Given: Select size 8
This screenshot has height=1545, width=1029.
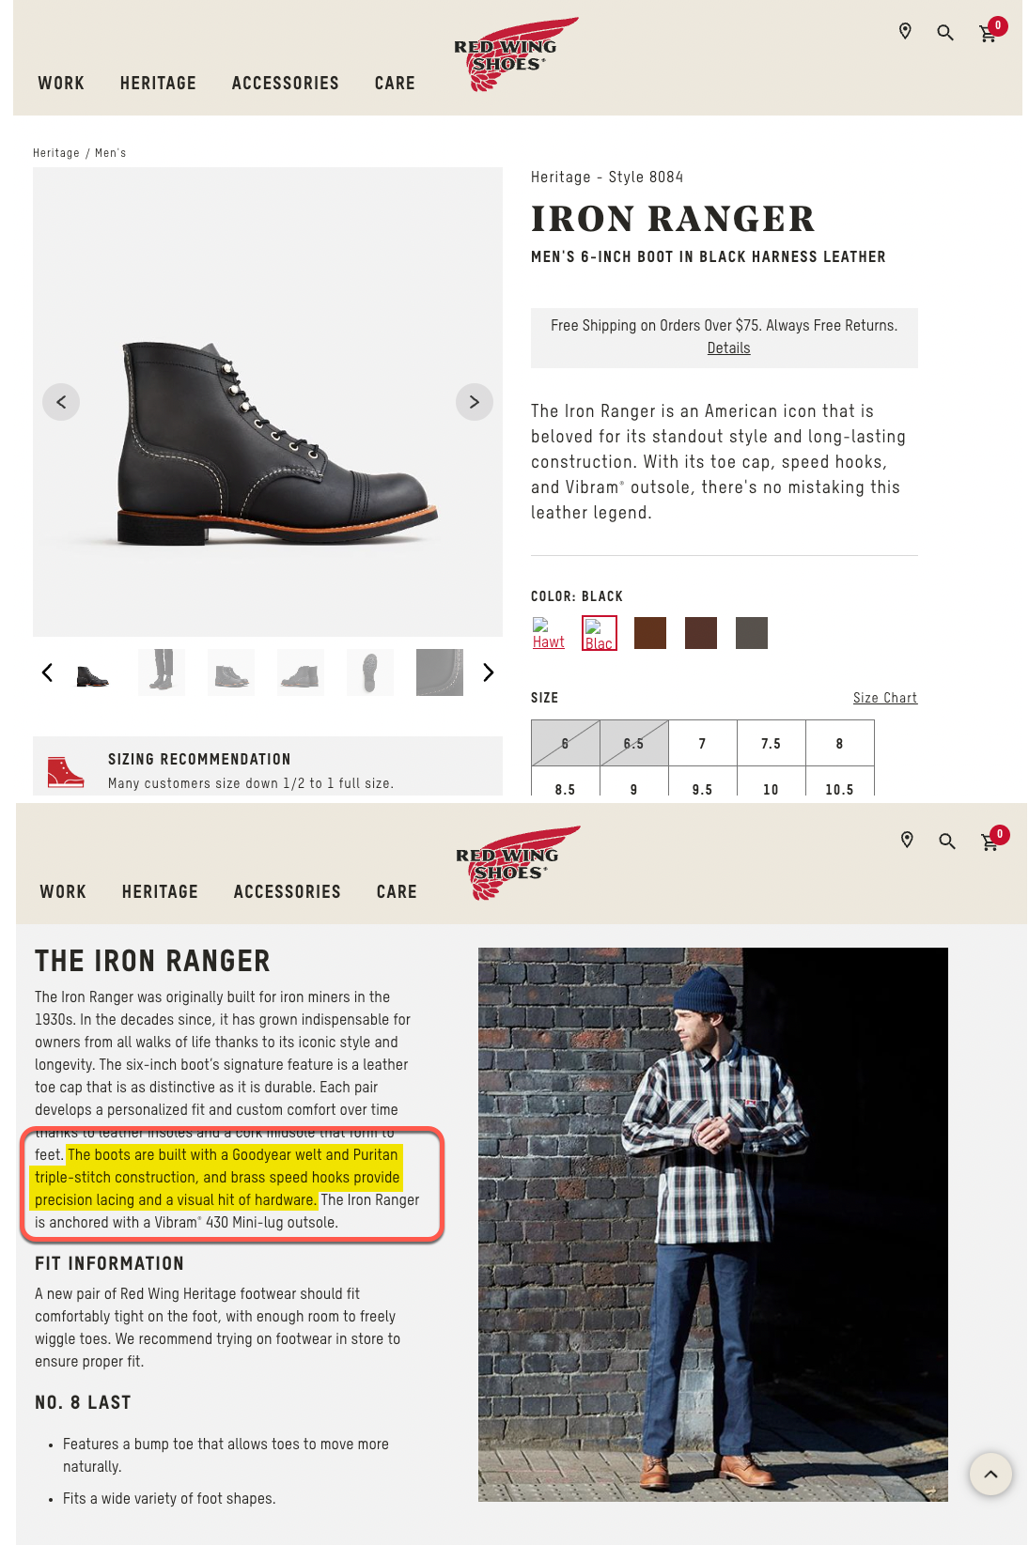Looking at the screenshot, I should click(840, 743).
